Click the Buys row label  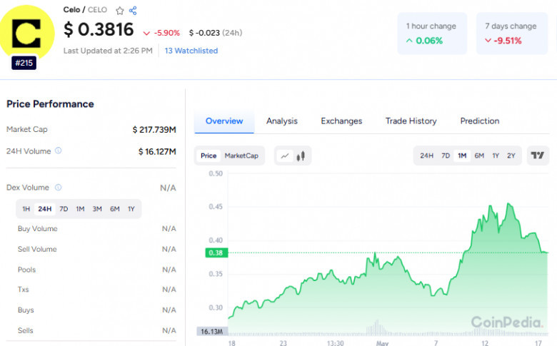point(26,310)
